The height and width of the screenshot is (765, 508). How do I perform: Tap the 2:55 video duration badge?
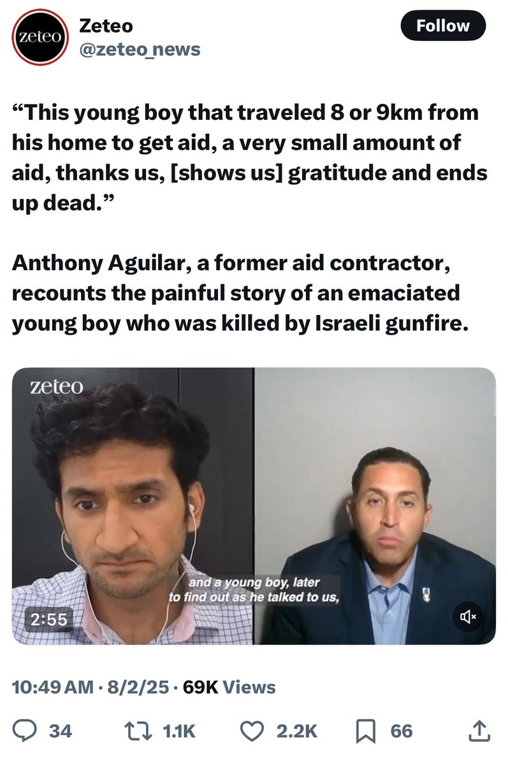tap(49, 618)
